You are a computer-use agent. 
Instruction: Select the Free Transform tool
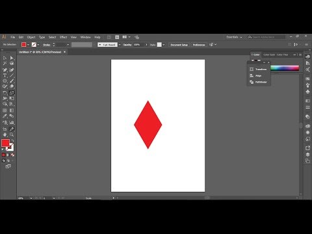[x=12, y=99]
